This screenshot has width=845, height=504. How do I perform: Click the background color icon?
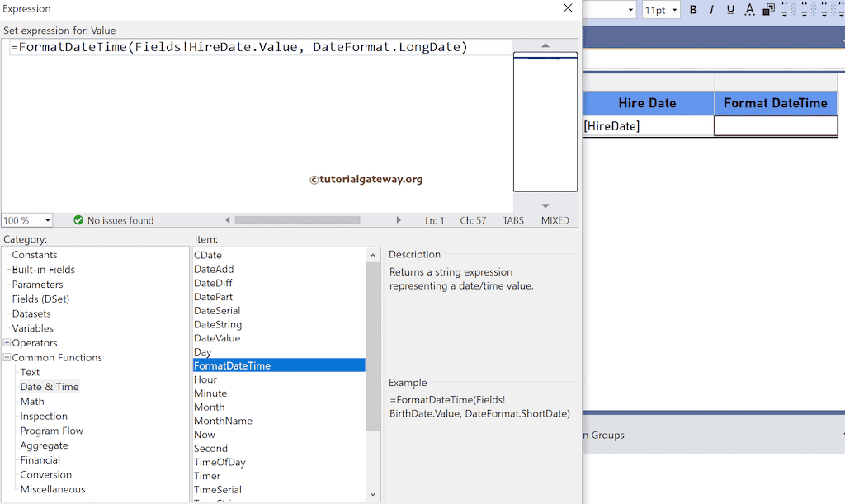click(768, 10)
